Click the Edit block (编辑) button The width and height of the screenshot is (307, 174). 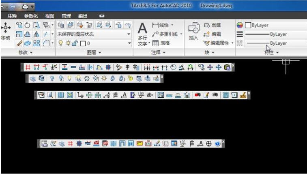pyautogui.click(x=213, y=34)
